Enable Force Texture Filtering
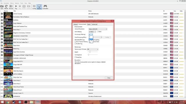Image resolution: width=186 pixels, height=104 pixels. 75,42
